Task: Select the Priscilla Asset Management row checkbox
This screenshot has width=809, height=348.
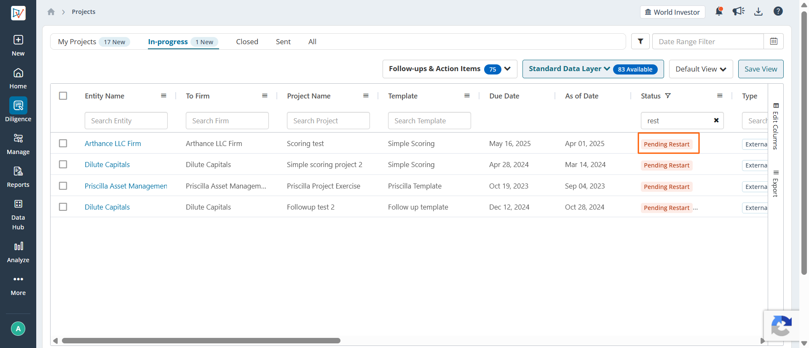Action: 63,186
